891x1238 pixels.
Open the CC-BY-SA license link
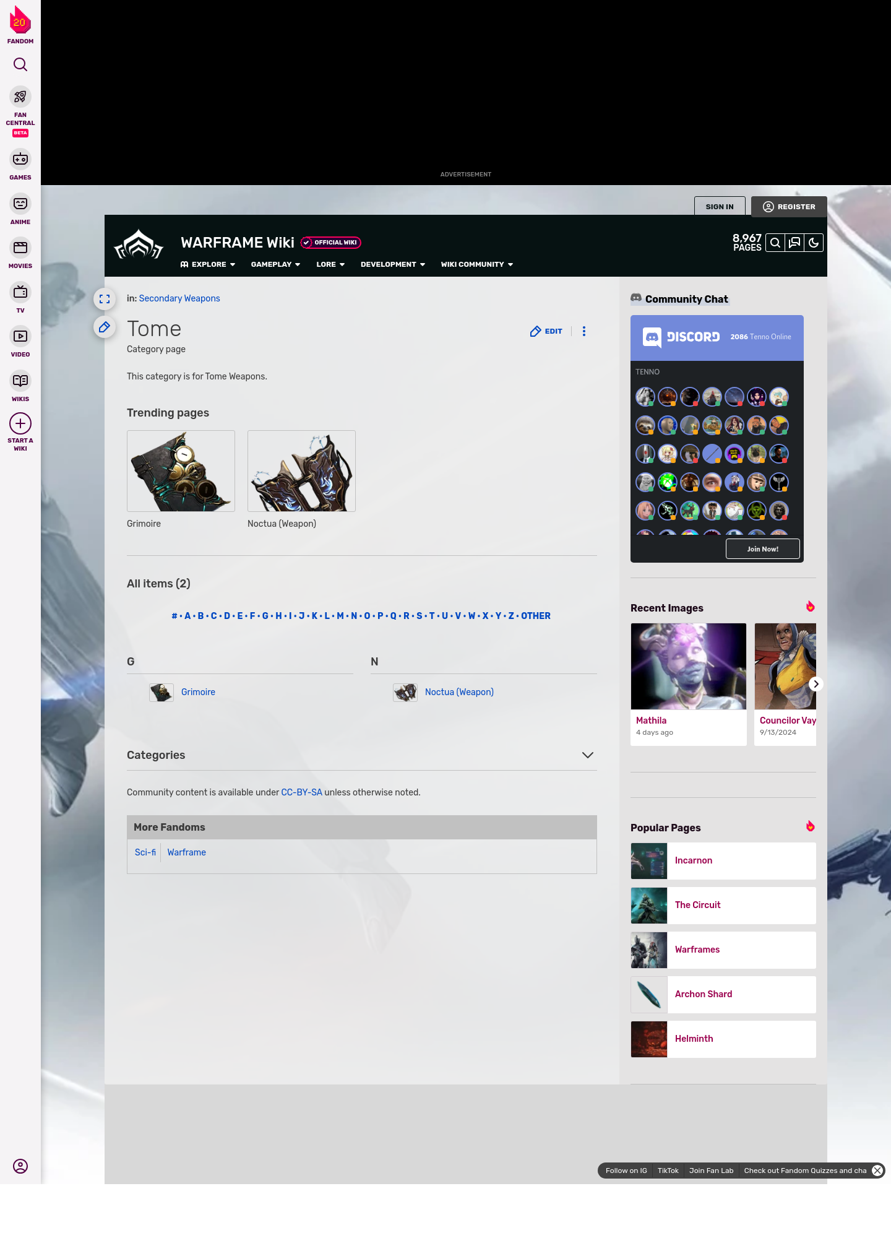[301, 792]
